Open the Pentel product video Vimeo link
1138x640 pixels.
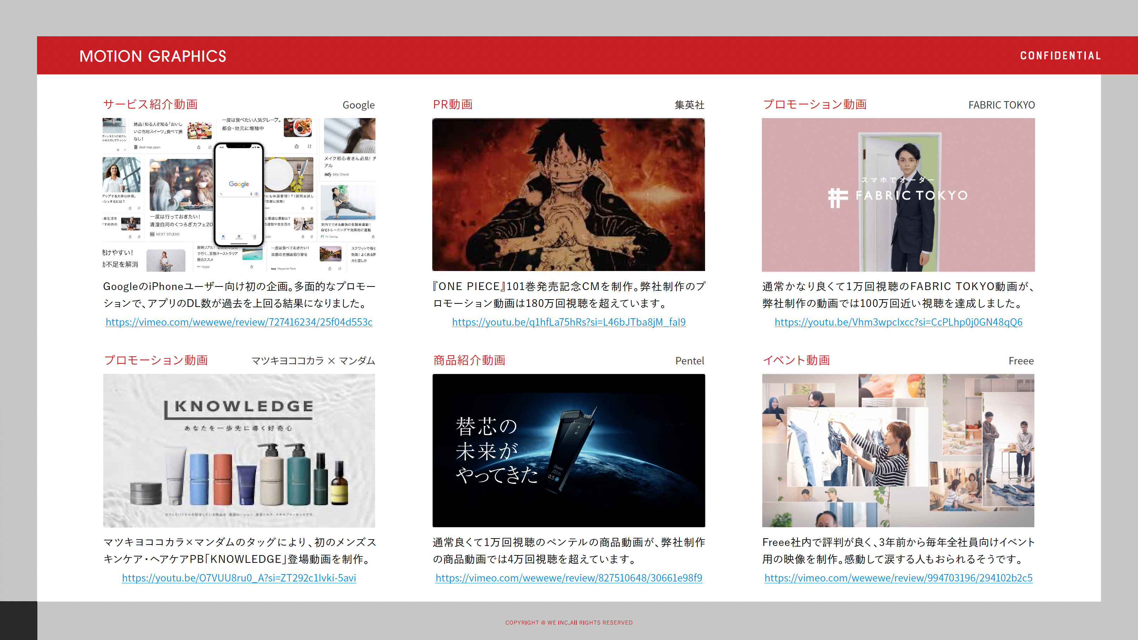[x=569, y=578]
